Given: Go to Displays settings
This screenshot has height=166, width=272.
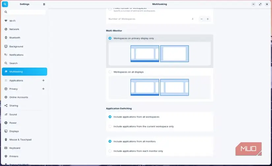Looking at the screenshot, I should (x=24, y=131).
